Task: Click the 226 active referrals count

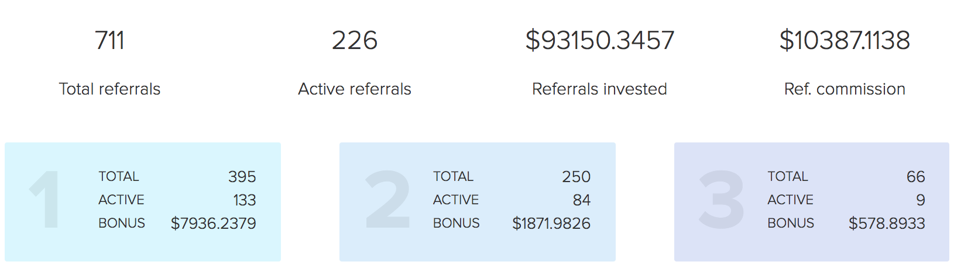Action: click(x=355, y=40)
